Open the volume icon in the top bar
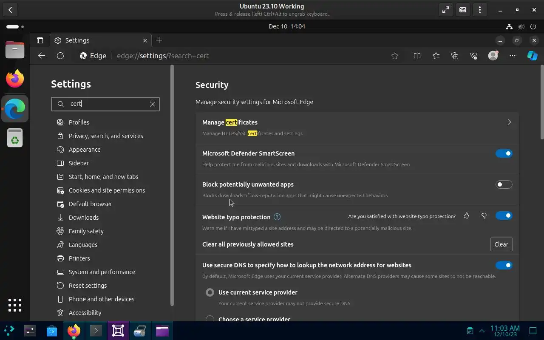 click(521, 26)
